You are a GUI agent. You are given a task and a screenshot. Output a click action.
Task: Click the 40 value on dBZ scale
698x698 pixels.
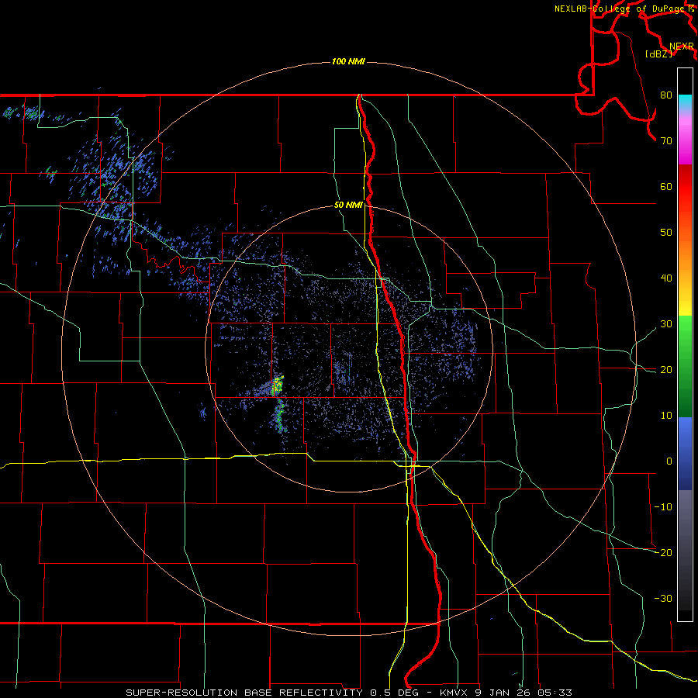tap(666, 278)
